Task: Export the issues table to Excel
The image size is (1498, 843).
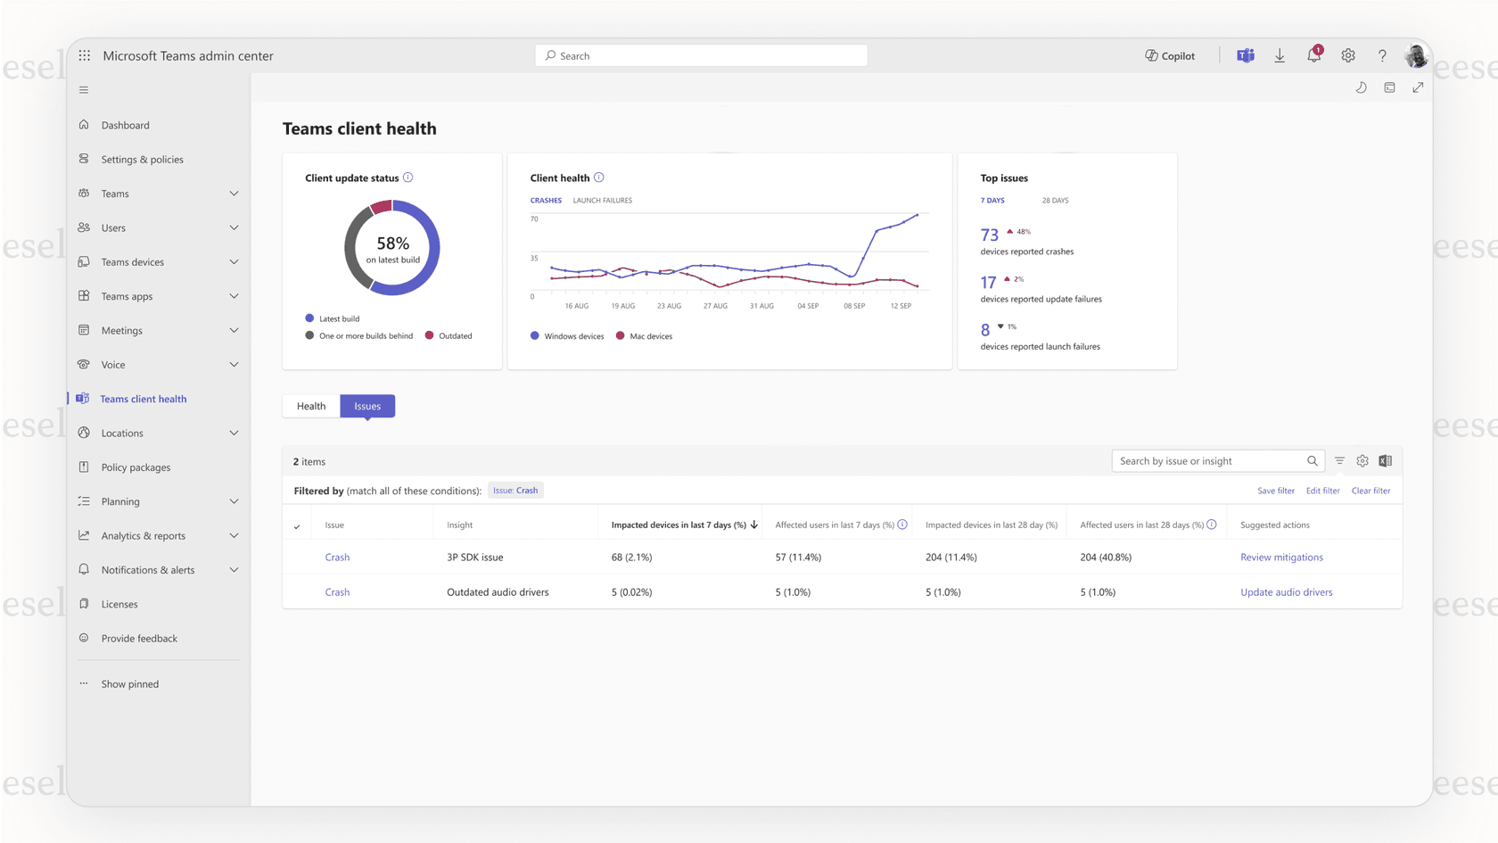Action: pyautogui.click(x=1385, y=460)
